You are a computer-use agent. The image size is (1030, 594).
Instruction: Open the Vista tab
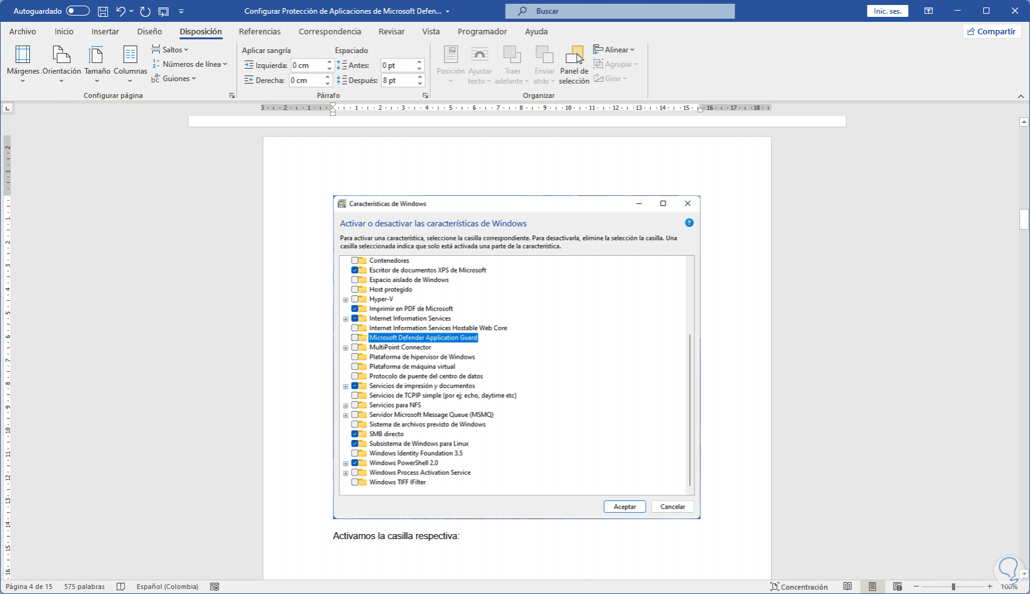coord(431,31)
